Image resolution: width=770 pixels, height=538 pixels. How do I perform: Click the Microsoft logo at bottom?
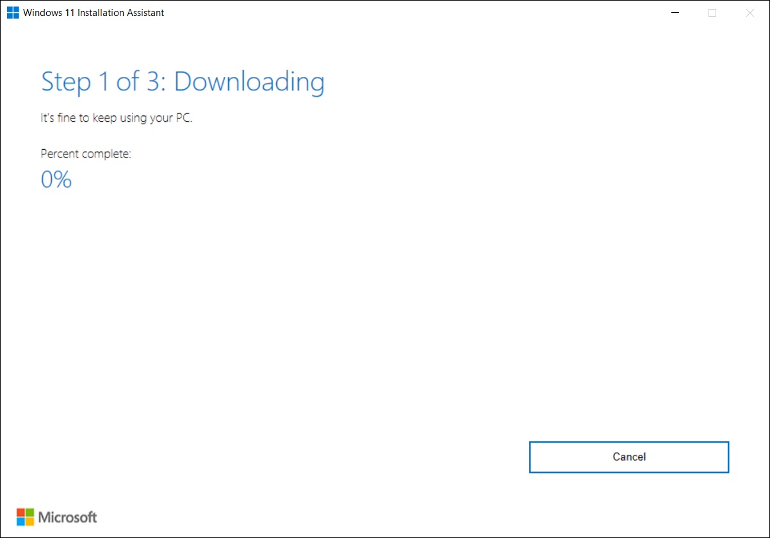click(x=57, y=517)
